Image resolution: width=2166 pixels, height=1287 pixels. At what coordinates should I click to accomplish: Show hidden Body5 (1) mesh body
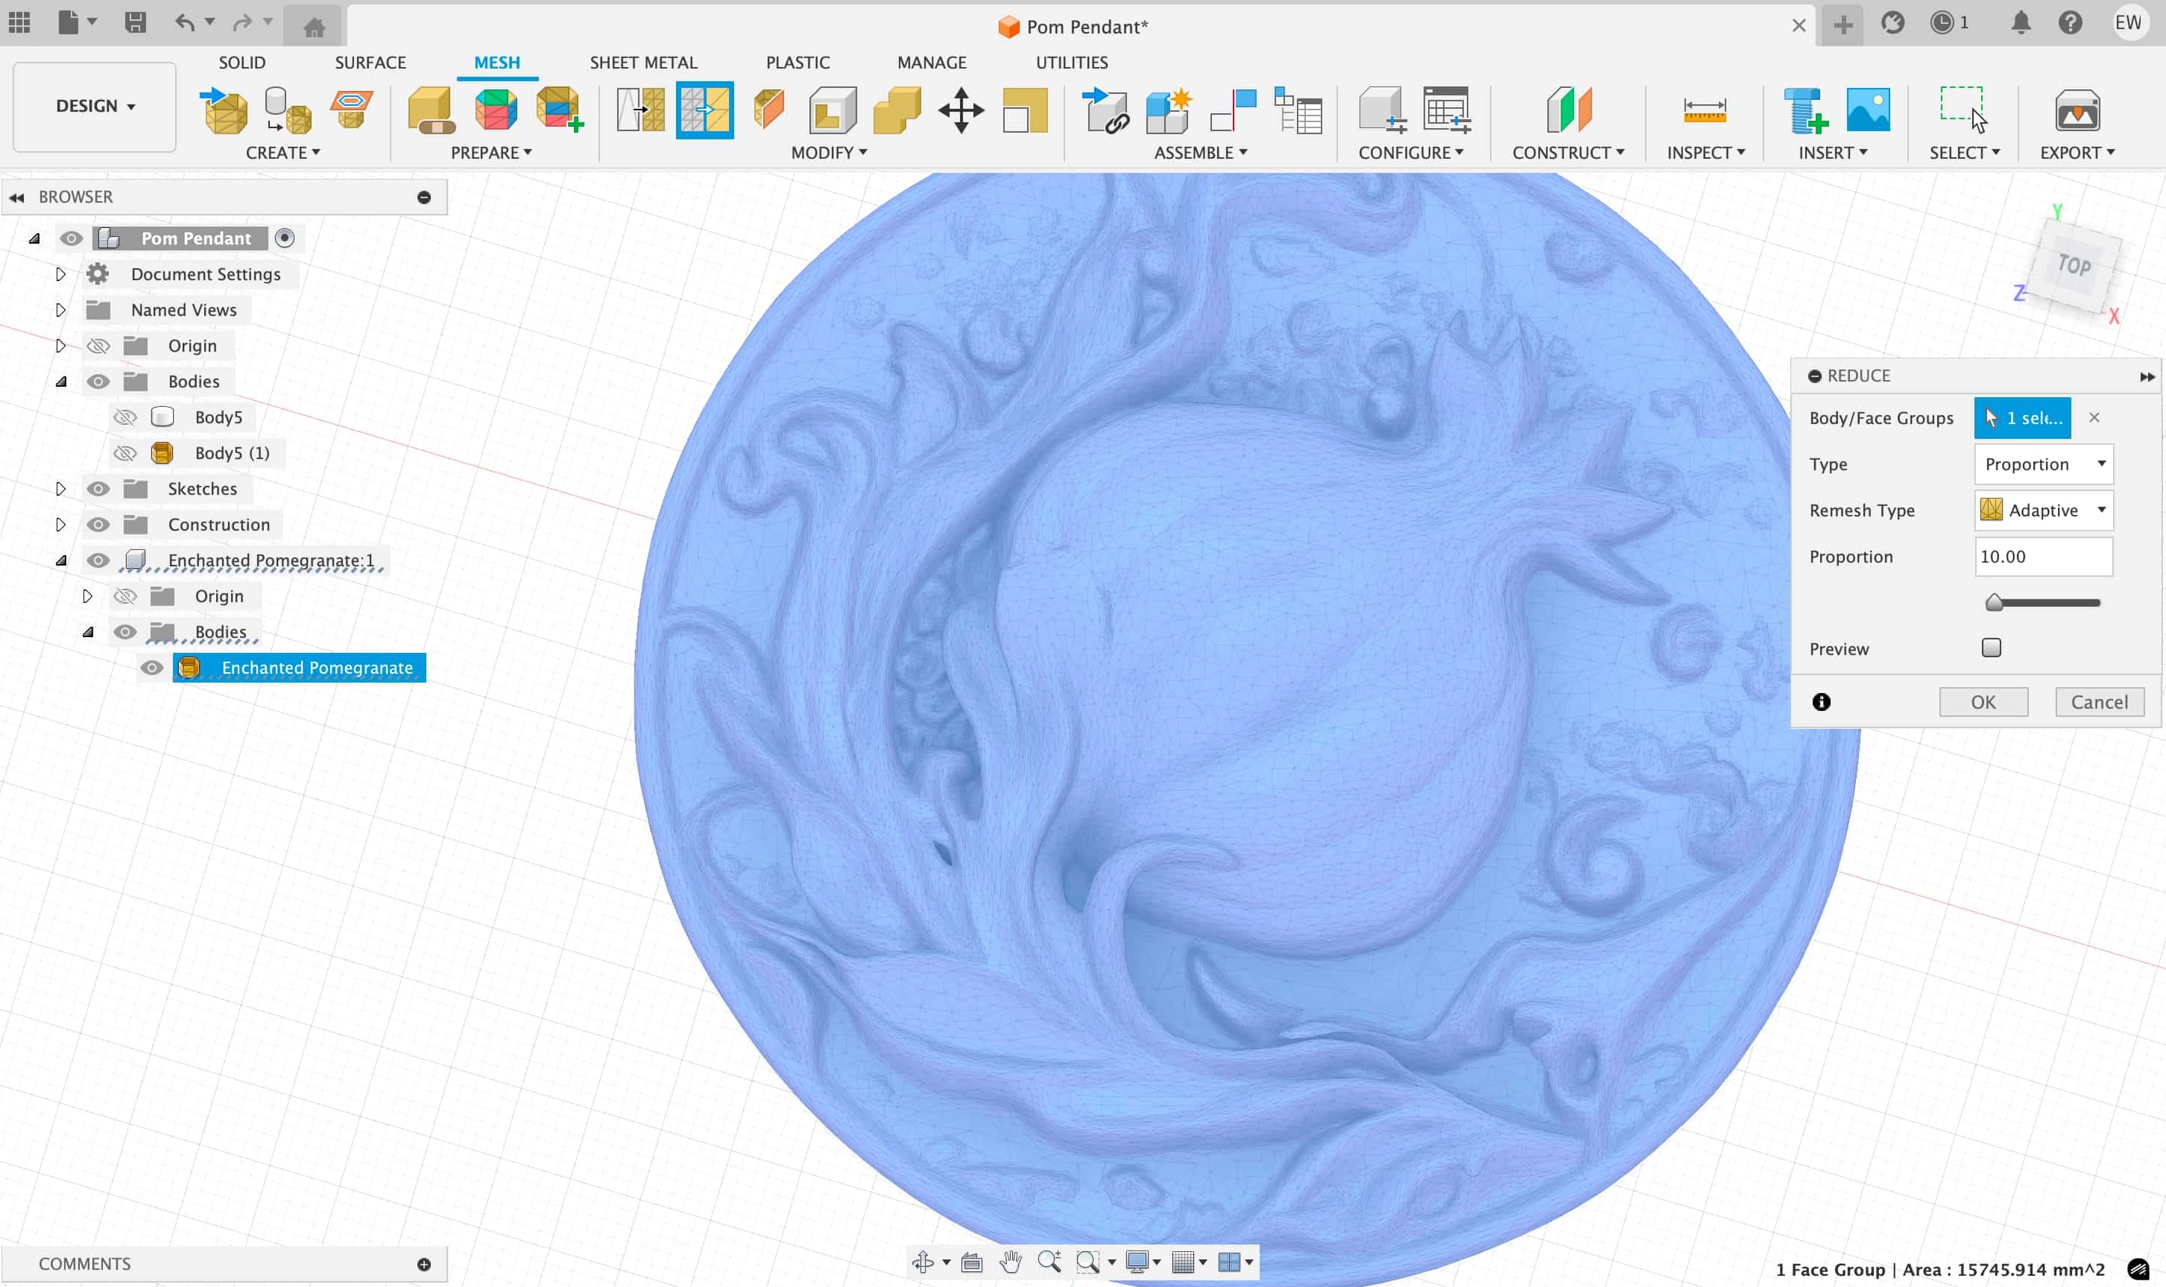(126, 454)
